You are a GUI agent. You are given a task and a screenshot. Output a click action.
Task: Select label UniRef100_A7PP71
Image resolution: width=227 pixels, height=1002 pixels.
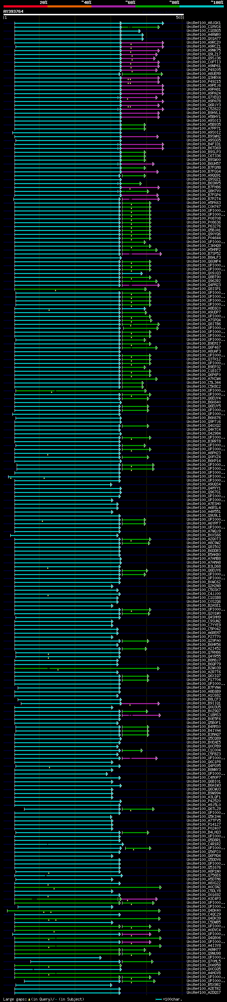point(204,128)
